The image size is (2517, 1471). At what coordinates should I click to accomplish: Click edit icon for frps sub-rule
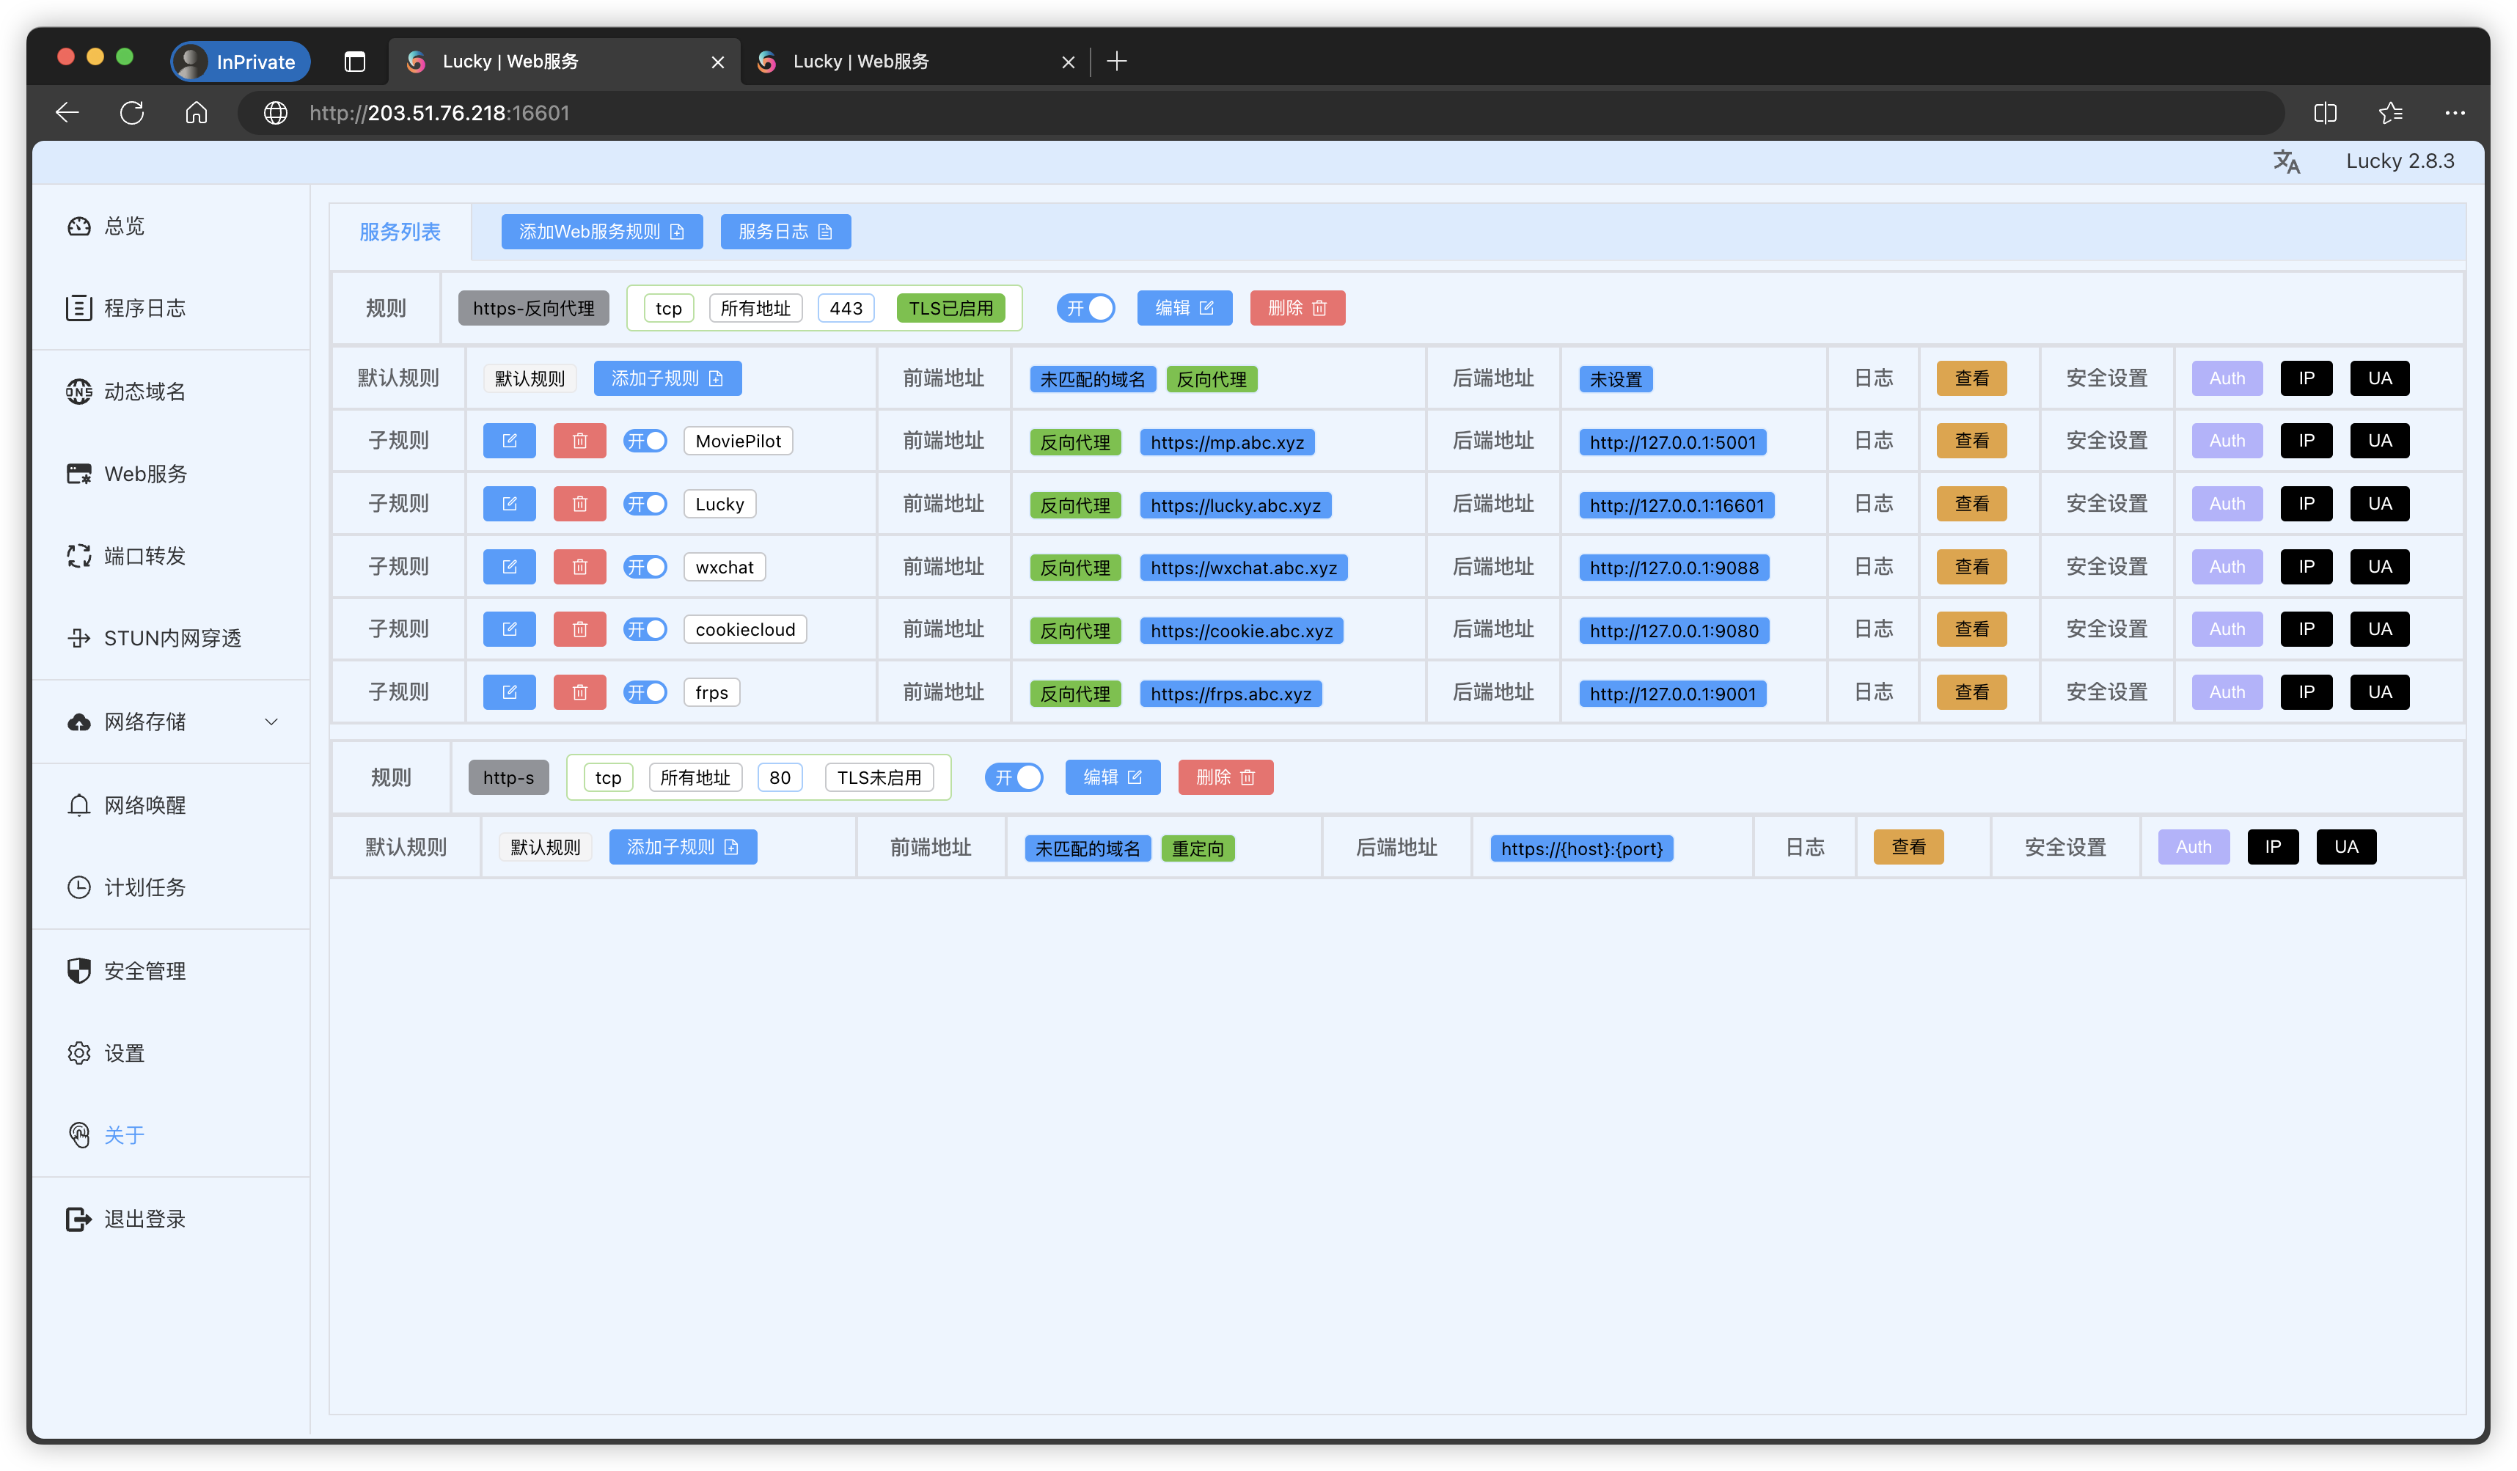tap(510, 692)
